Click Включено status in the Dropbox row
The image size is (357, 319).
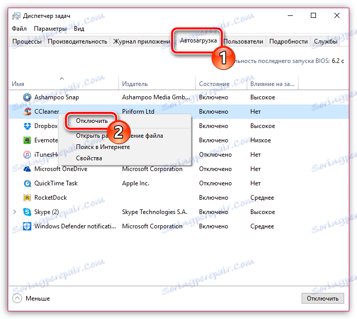213,126
